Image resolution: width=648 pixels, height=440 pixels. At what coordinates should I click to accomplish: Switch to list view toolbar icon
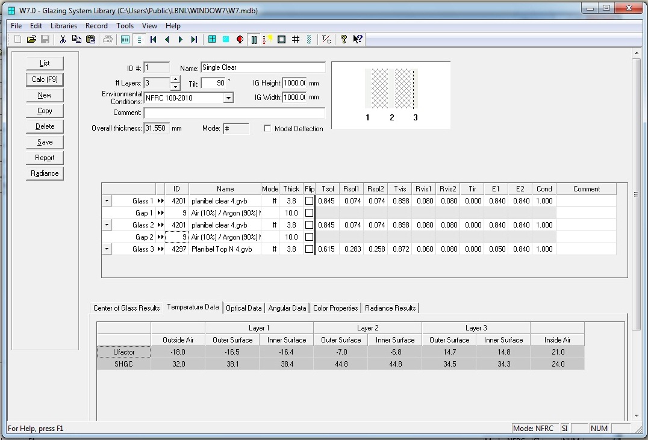coord(125,39)
